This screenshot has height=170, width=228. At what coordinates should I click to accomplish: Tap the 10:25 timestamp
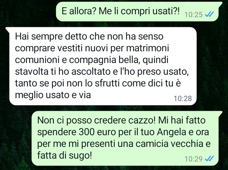click(193, 15)
